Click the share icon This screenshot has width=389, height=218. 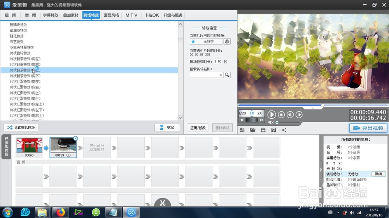point(284,130)
